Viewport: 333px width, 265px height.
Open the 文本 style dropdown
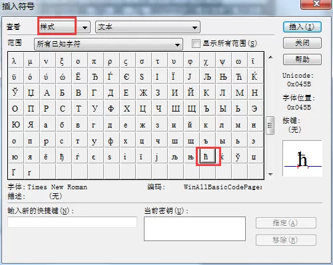(x=148, y=27)
